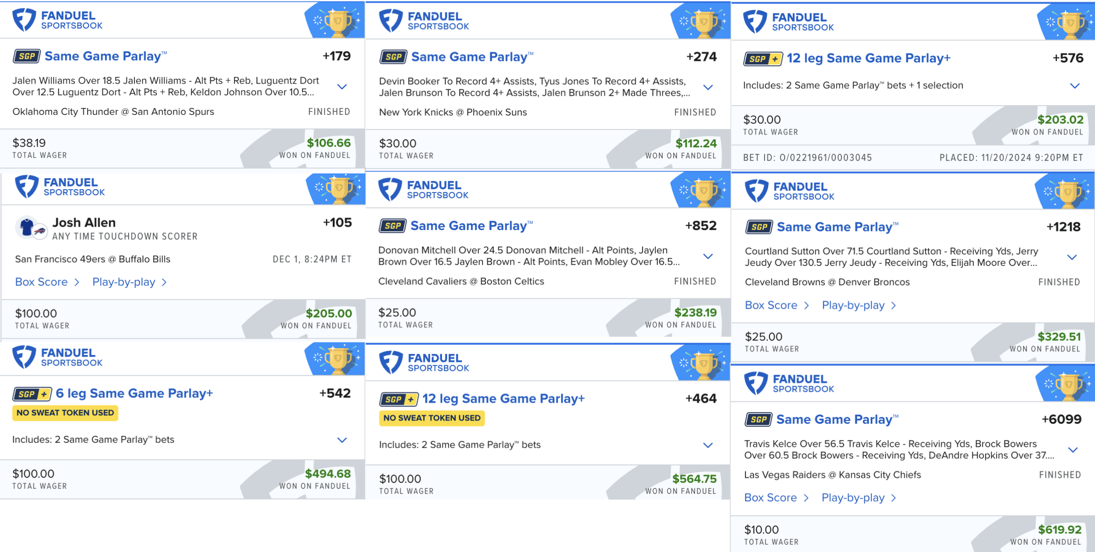1095x552 pixels.
Task: Click SGP+ badge on +464 12 leg parlay
Action: pyautogui.click(x=398, y=399)
